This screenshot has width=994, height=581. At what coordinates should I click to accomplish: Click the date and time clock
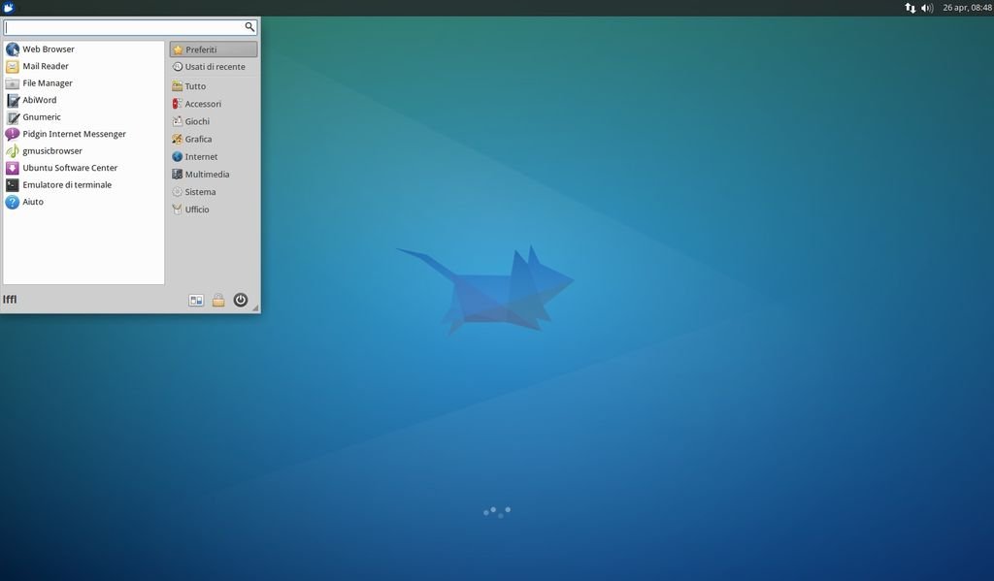[x=967, y=8]
